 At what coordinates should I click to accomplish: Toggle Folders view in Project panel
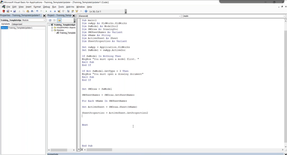59,20
